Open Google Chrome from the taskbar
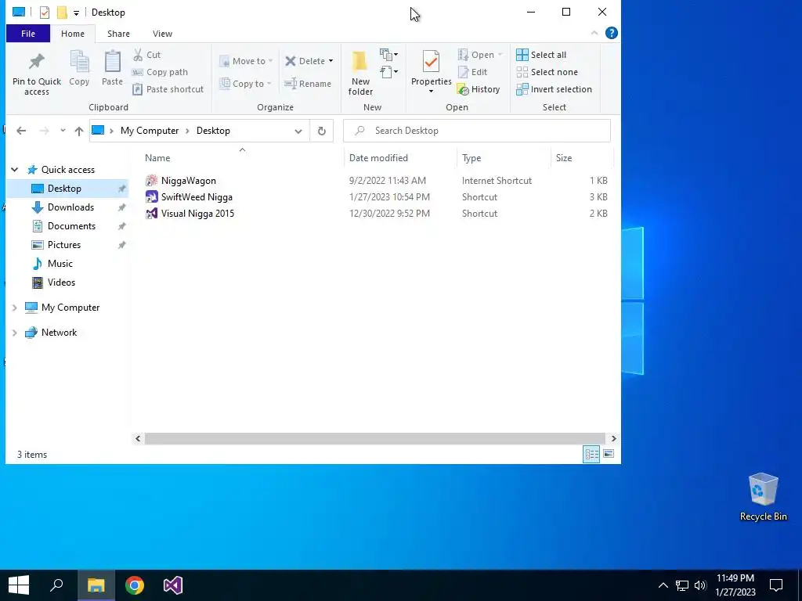This screenshot has width=802, height=601. pos(135,585)
